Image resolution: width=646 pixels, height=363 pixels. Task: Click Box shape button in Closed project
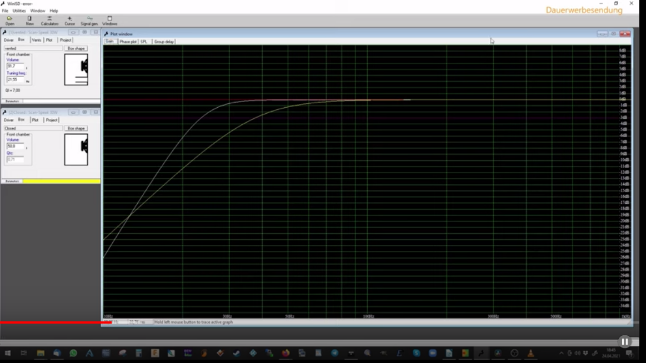[x=76, y=128]
